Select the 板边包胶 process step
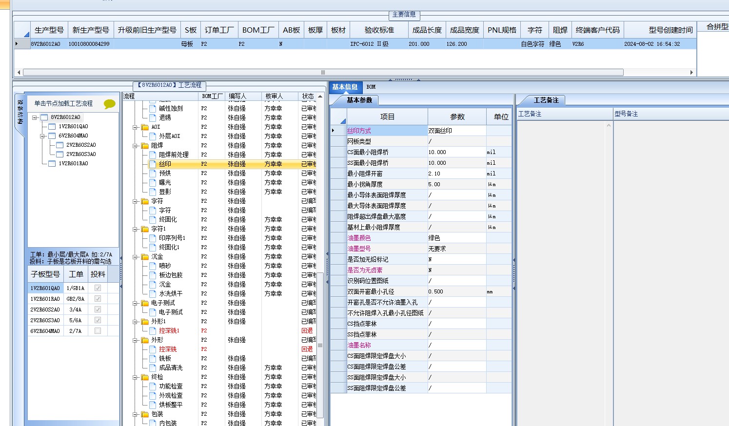Viewport: 729px width, 426px height. point(171,275)
